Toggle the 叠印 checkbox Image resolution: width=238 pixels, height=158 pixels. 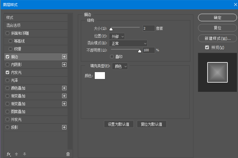click(x=112, y=57)
